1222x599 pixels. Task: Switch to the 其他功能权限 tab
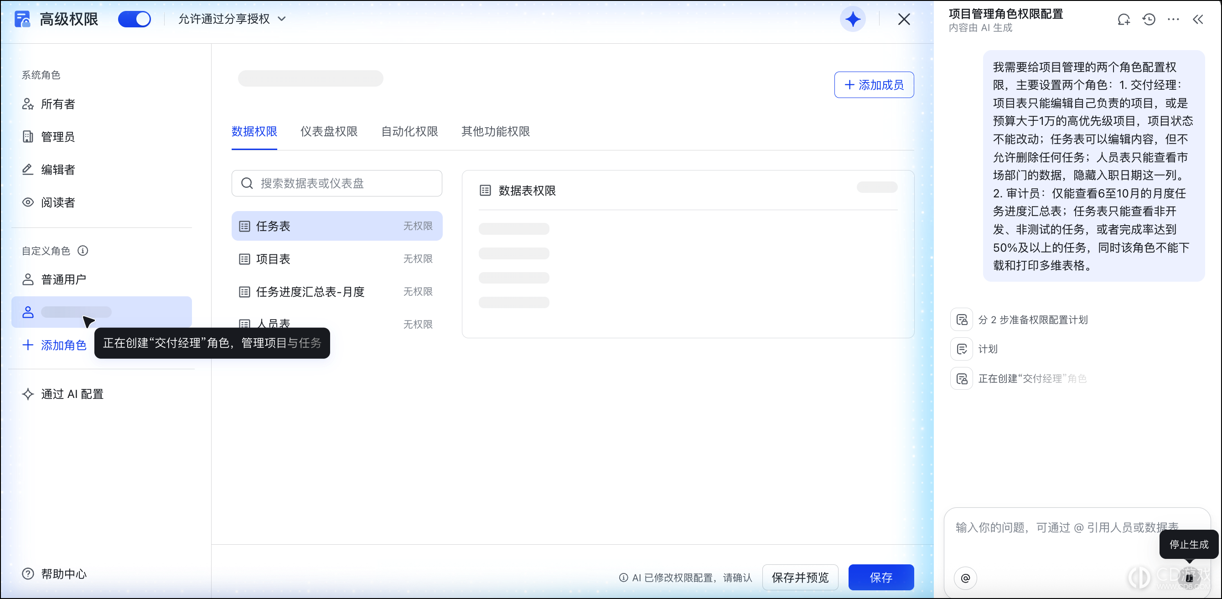point(495,131)
